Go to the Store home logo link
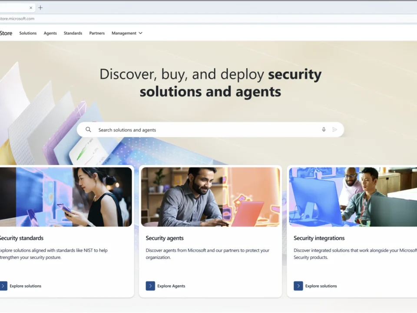Viewport: 417px width, 313px height. click(x=6, y=33)
